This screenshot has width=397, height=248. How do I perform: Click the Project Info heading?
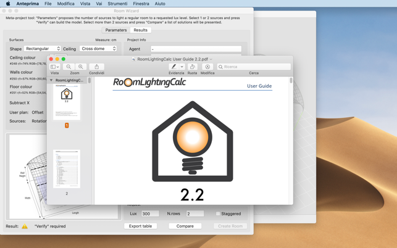pos(136,39)
